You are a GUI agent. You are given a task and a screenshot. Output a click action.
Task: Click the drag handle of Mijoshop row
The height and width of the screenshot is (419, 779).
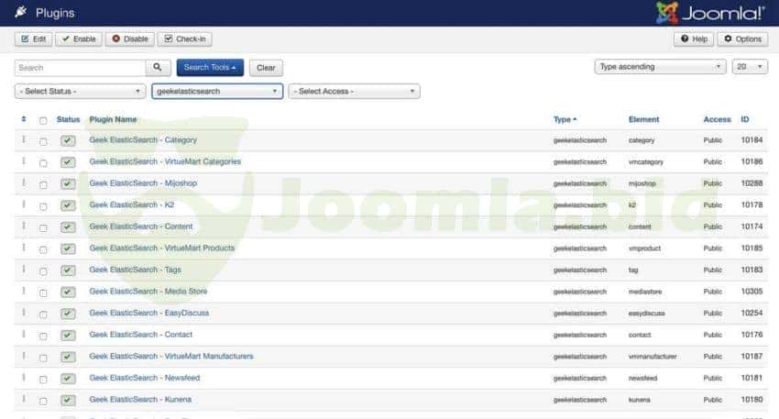23,182
